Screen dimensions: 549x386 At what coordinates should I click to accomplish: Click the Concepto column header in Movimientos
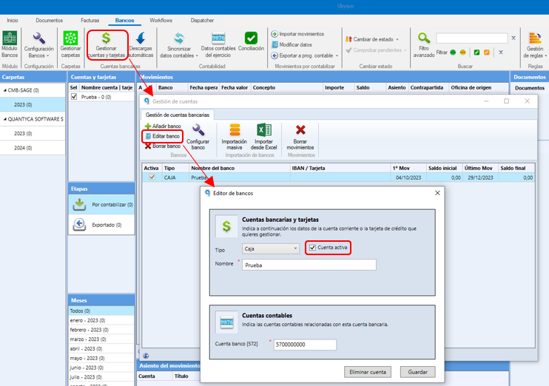tap(286, 87)
